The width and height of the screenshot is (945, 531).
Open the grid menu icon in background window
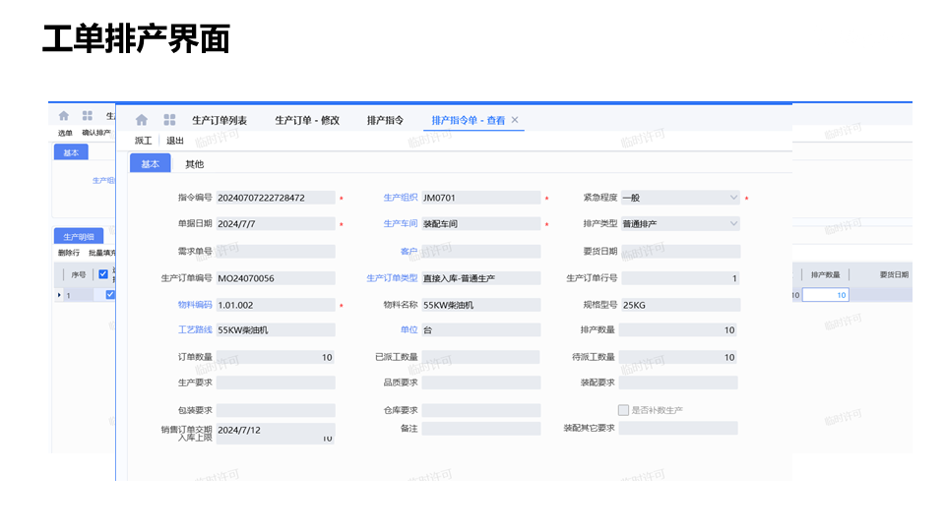pos(88,116)
